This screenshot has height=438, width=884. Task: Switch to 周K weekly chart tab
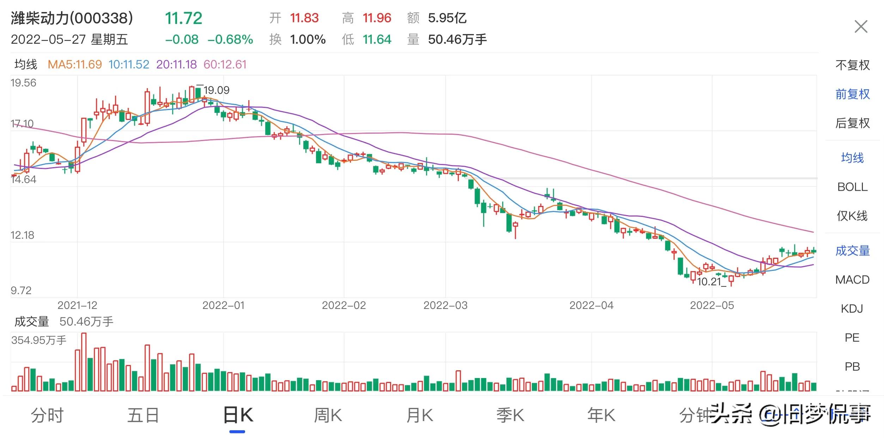point(328,415)
